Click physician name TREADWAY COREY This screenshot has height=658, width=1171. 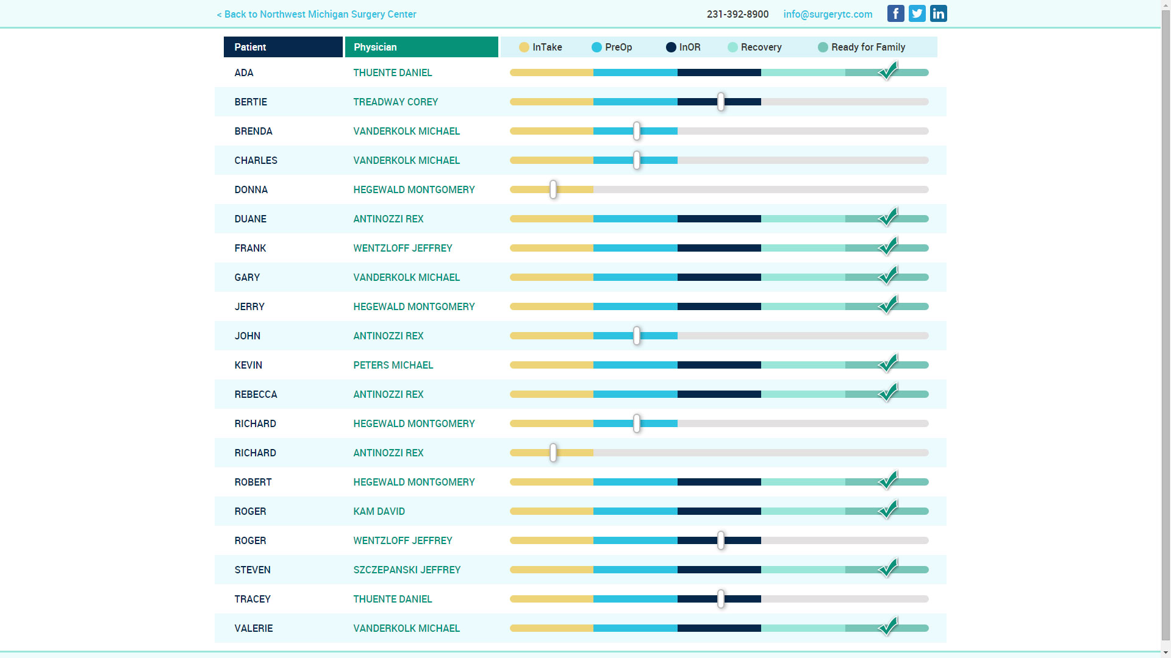pyautogui.click(x=395, y=102)
